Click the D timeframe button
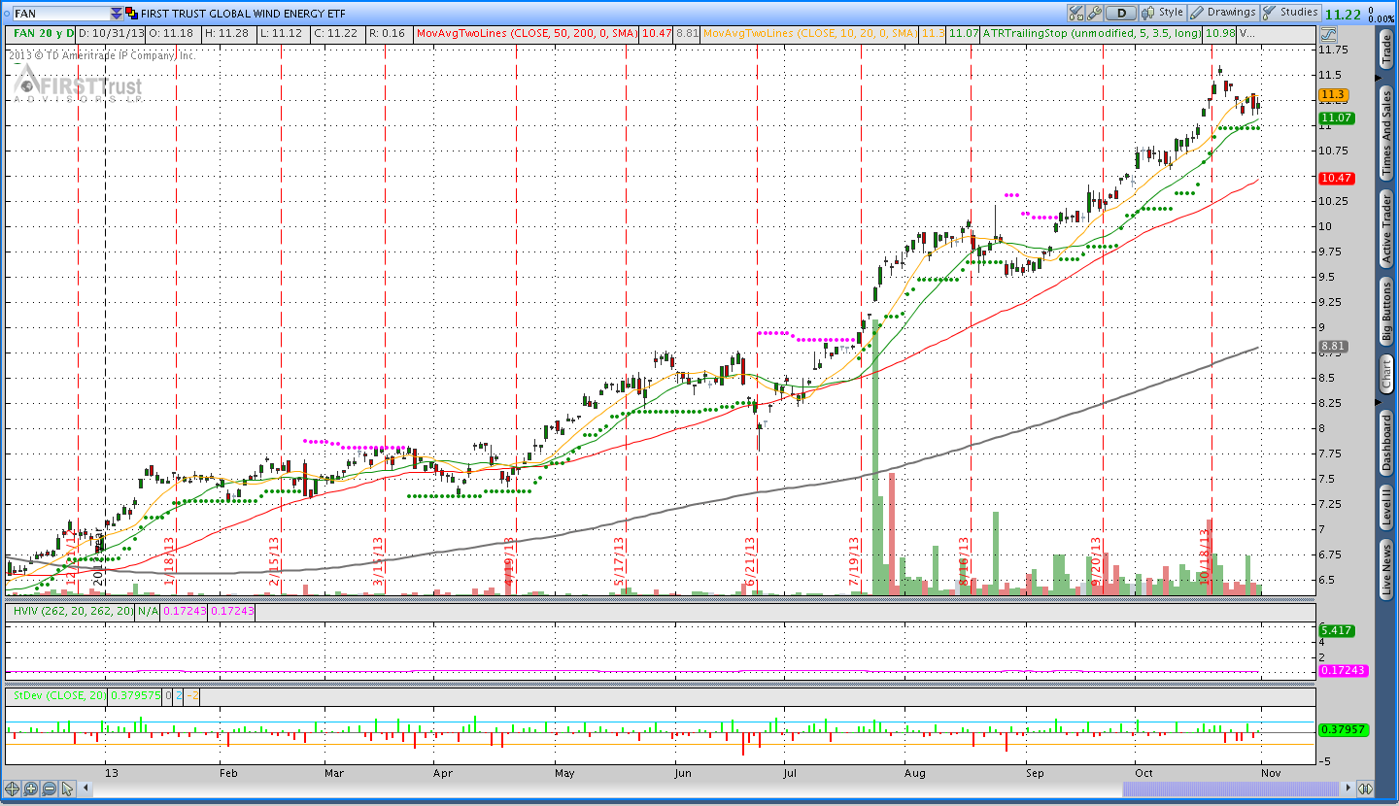This screenshot has height=806, width=1399. [x=1121, y=13]
